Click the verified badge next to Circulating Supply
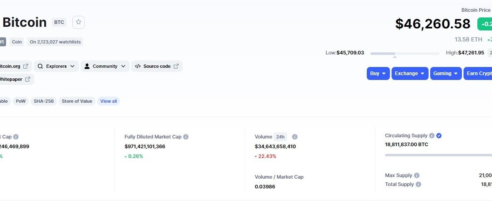 tap(439, 136)
